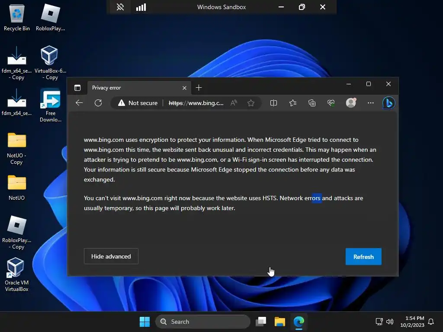Screen dimensions: 443x332
Task: Select RobloxPlay... - Copy desktop icon
Action: [x=17, y=232]
